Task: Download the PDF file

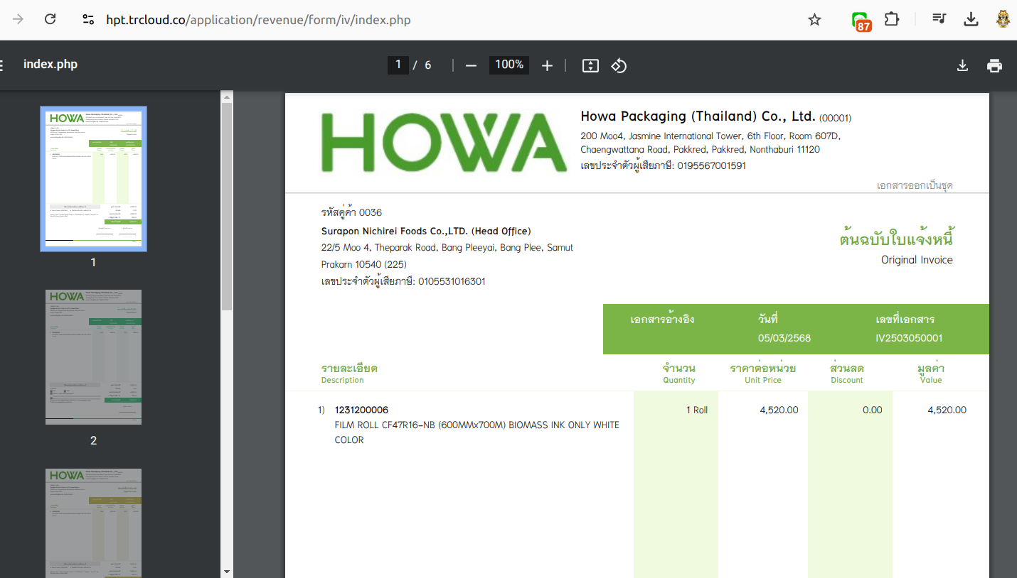Action: tap(962, 66)
